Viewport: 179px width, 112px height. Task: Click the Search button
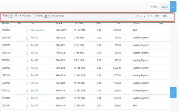[x=164, y=7]
